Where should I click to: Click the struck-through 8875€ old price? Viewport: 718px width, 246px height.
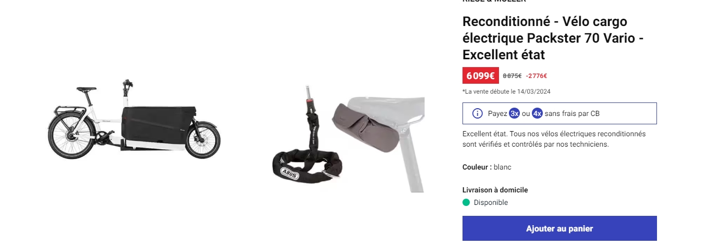coord(512,76)
